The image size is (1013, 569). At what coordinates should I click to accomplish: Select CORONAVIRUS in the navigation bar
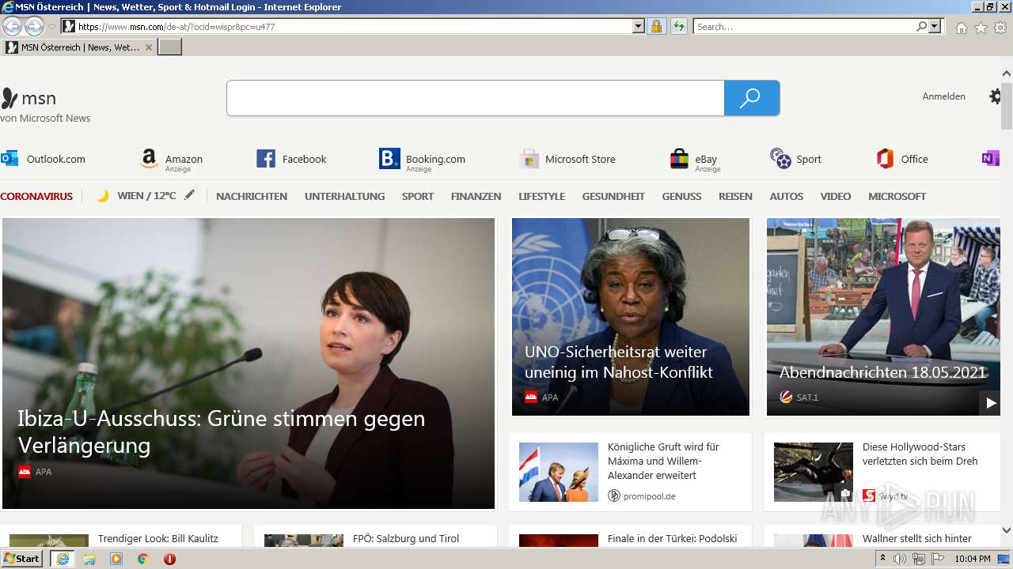[36, 196]
